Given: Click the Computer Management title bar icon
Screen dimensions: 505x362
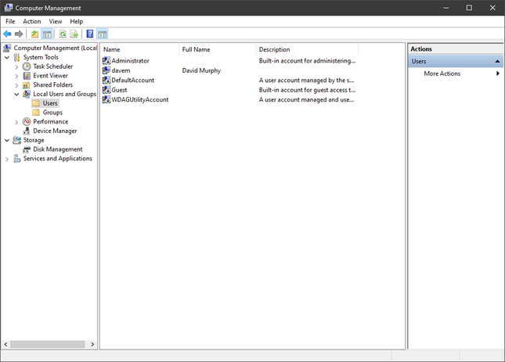Looking at the screenshot, I should click(x=9, y=8).
